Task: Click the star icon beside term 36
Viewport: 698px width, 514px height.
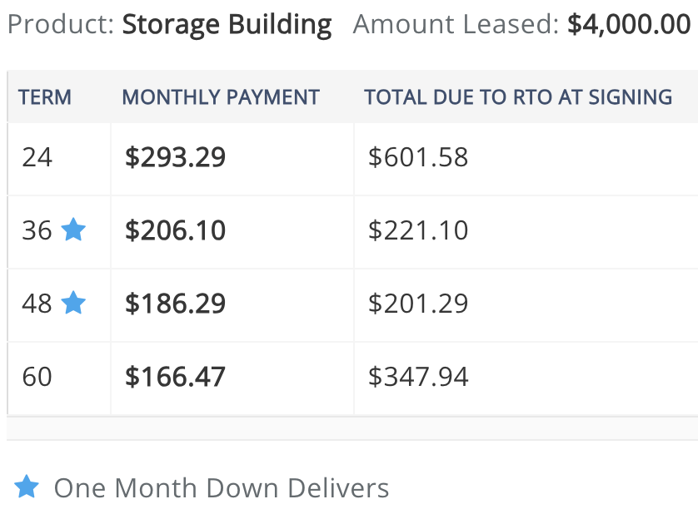Action: (x=73, y=230)
